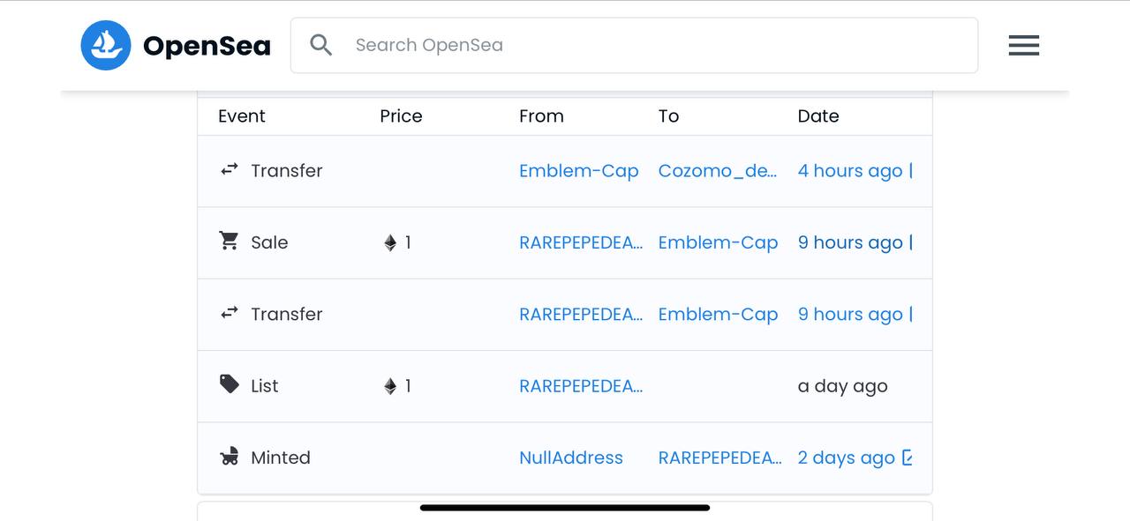Screen dimensions: 1130x521
Task: Open Emblem-Cap sender in first Transfer row
Action: [579, 171]
